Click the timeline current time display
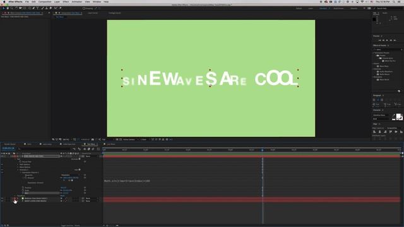Viewport: 404px width, 227px height. pyautogui.click(x=8, y=148)
